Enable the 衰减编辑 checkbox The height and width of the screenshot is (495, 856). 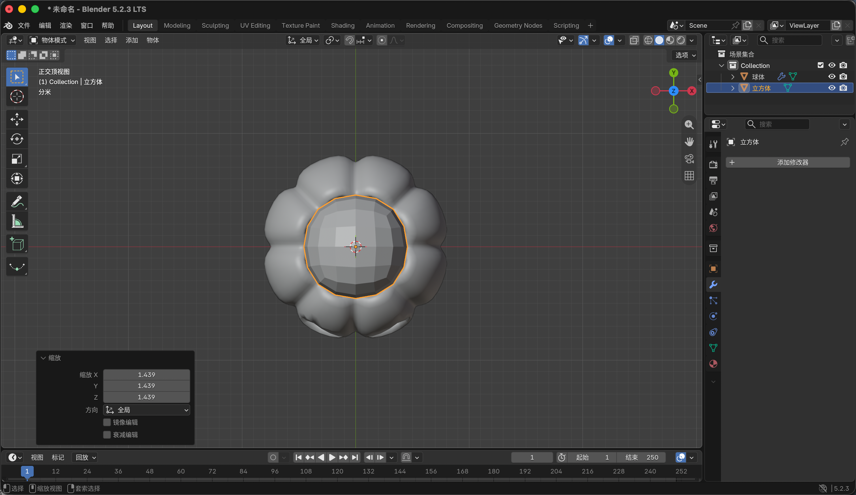point(107,435)
